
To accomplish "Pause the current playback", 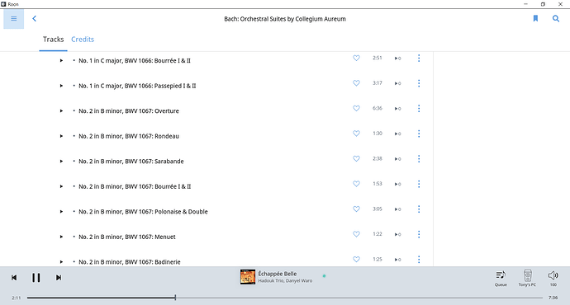I will (x=36, y=278).
